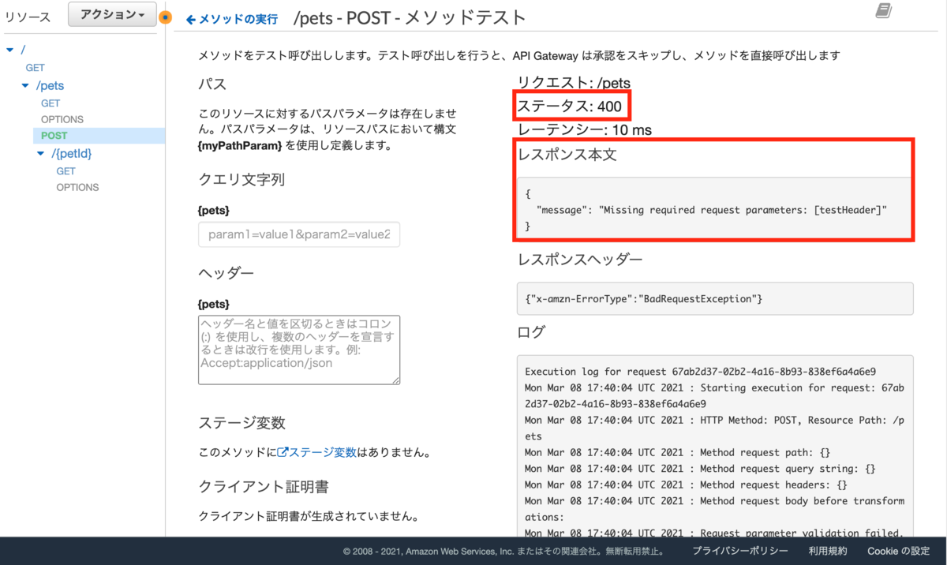The width and height of the screenshot is (947, 565).
Task: Select the GET method under /pets
Action: click(51, 103)
